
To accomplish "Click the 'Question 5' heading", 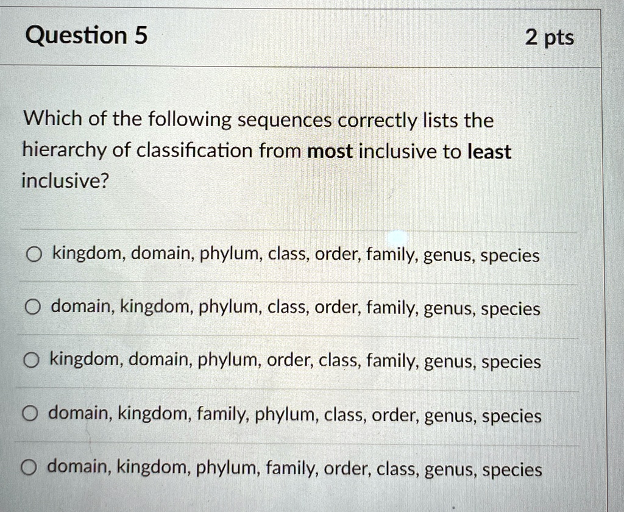I will [x=86, y=36].
